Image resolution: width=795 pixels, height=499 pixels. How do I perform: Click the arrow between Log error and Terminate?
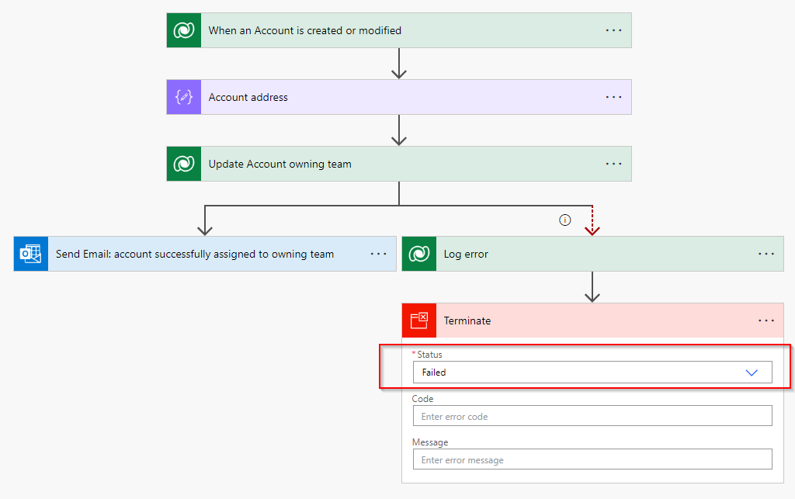592,287
